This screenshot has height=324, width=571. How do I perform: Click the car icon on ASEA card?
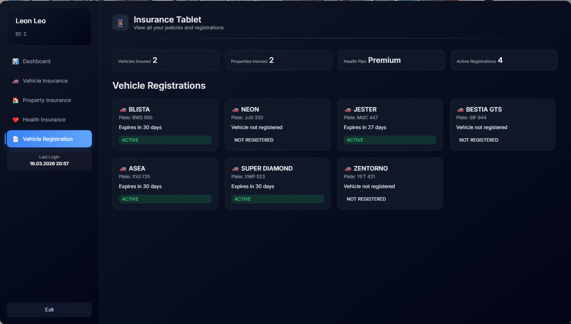point(123,169)
